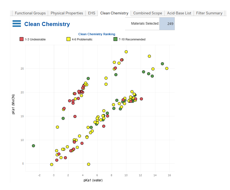The image size is (230, 190).
Task: Select the Combined Scope tab
Action: point(147,13)
